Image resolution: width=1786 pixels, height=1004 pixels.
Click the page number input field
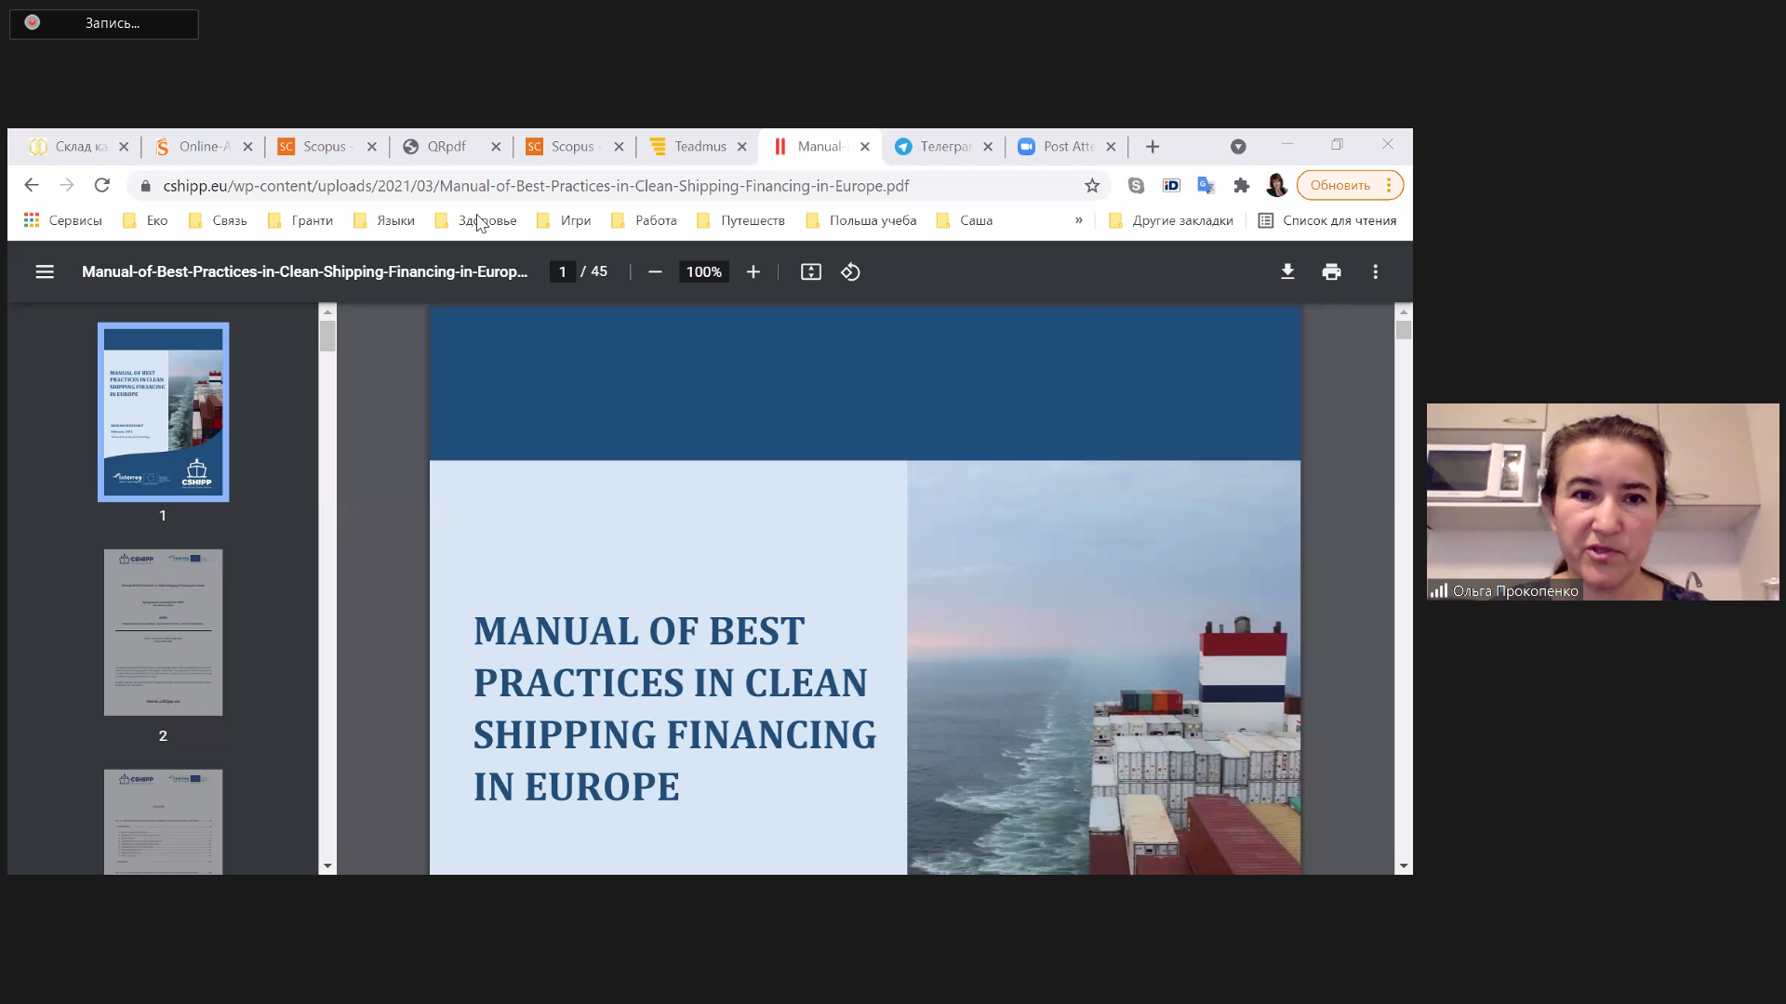click(562, 272)
